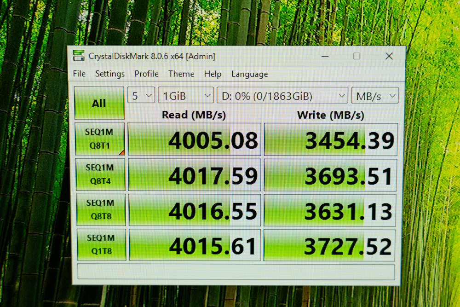The image size is (460, 307).
Task: Click the CrystalDiskMark 8.0.6 x64 title text
Action: click(x=152, y=56)
